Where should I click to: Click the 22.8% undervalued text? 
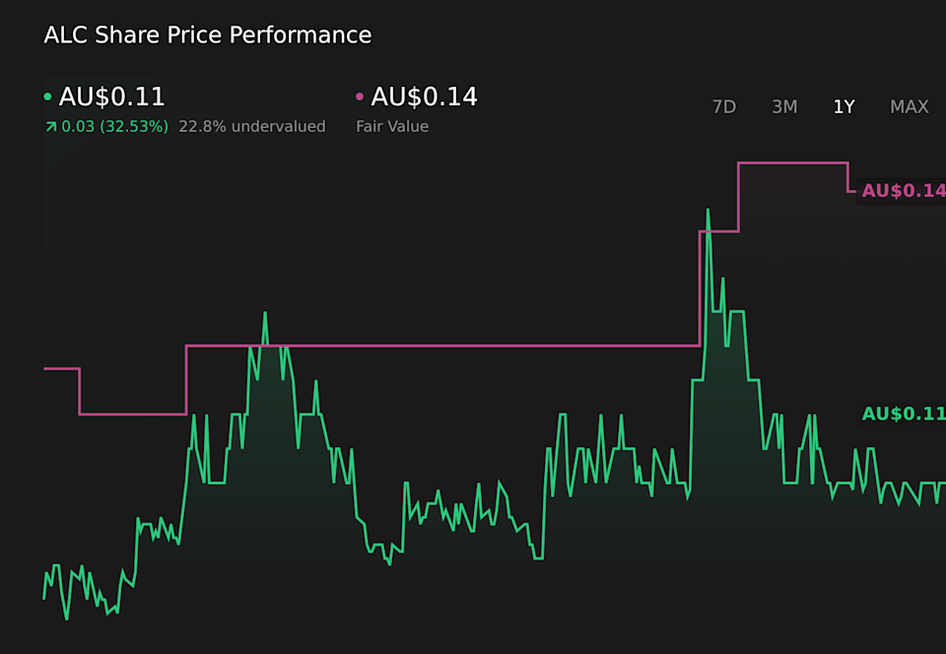coord(252,126)
